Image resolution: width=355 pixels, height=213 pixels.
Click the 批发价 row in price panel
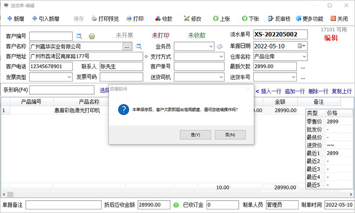(329, 129)
